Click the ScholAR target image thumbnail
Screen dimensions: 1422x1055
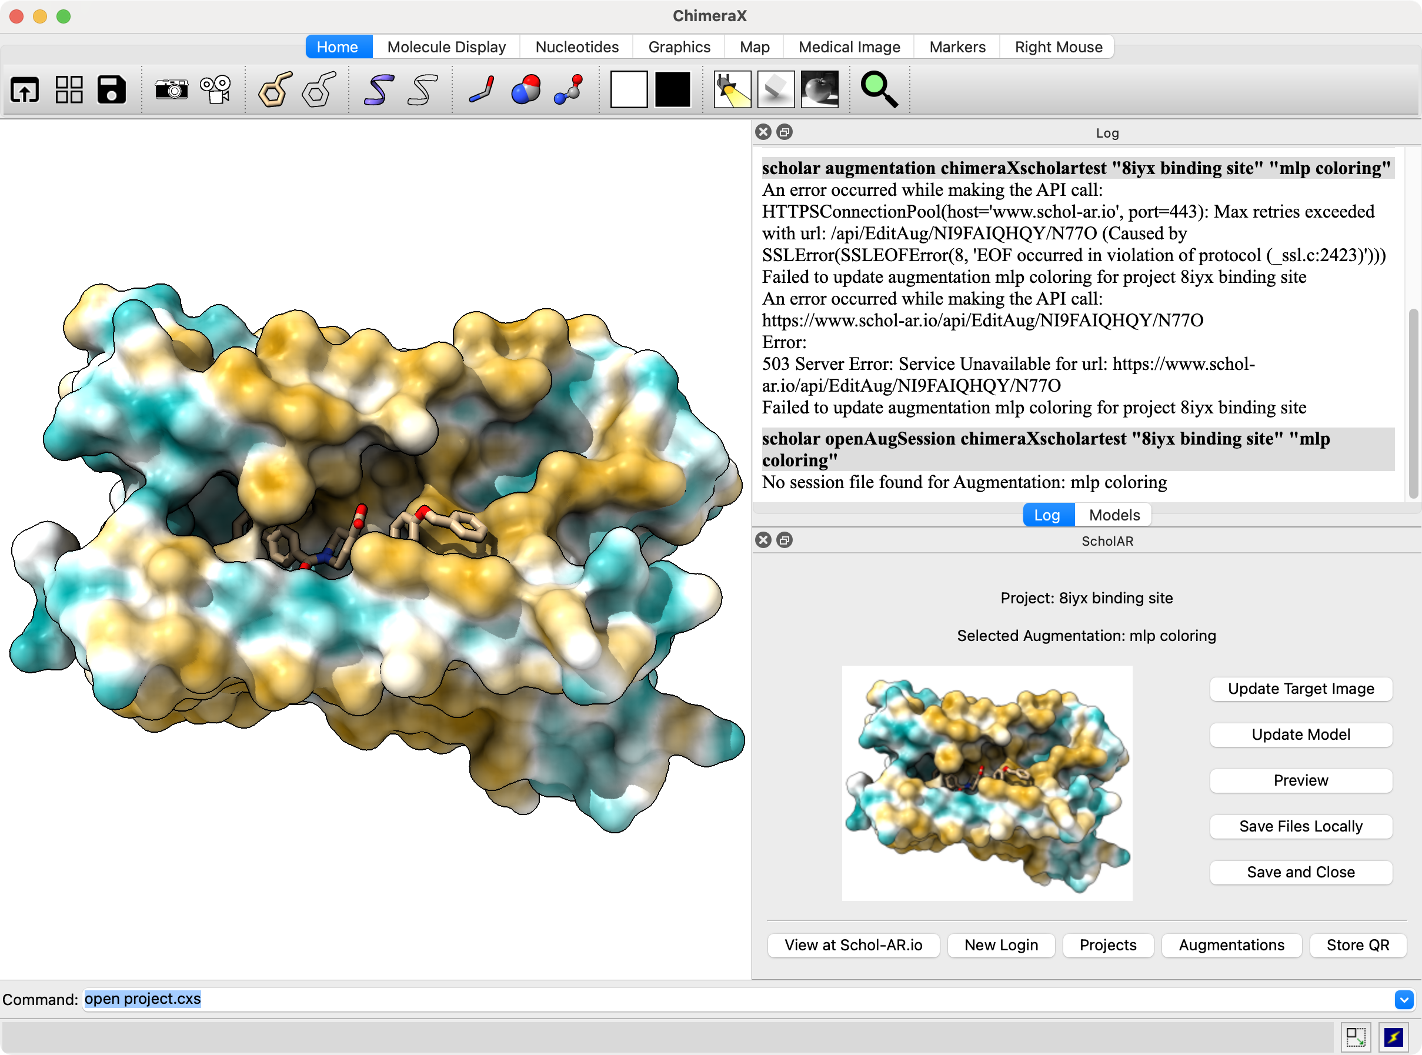[x=987, y=783]
